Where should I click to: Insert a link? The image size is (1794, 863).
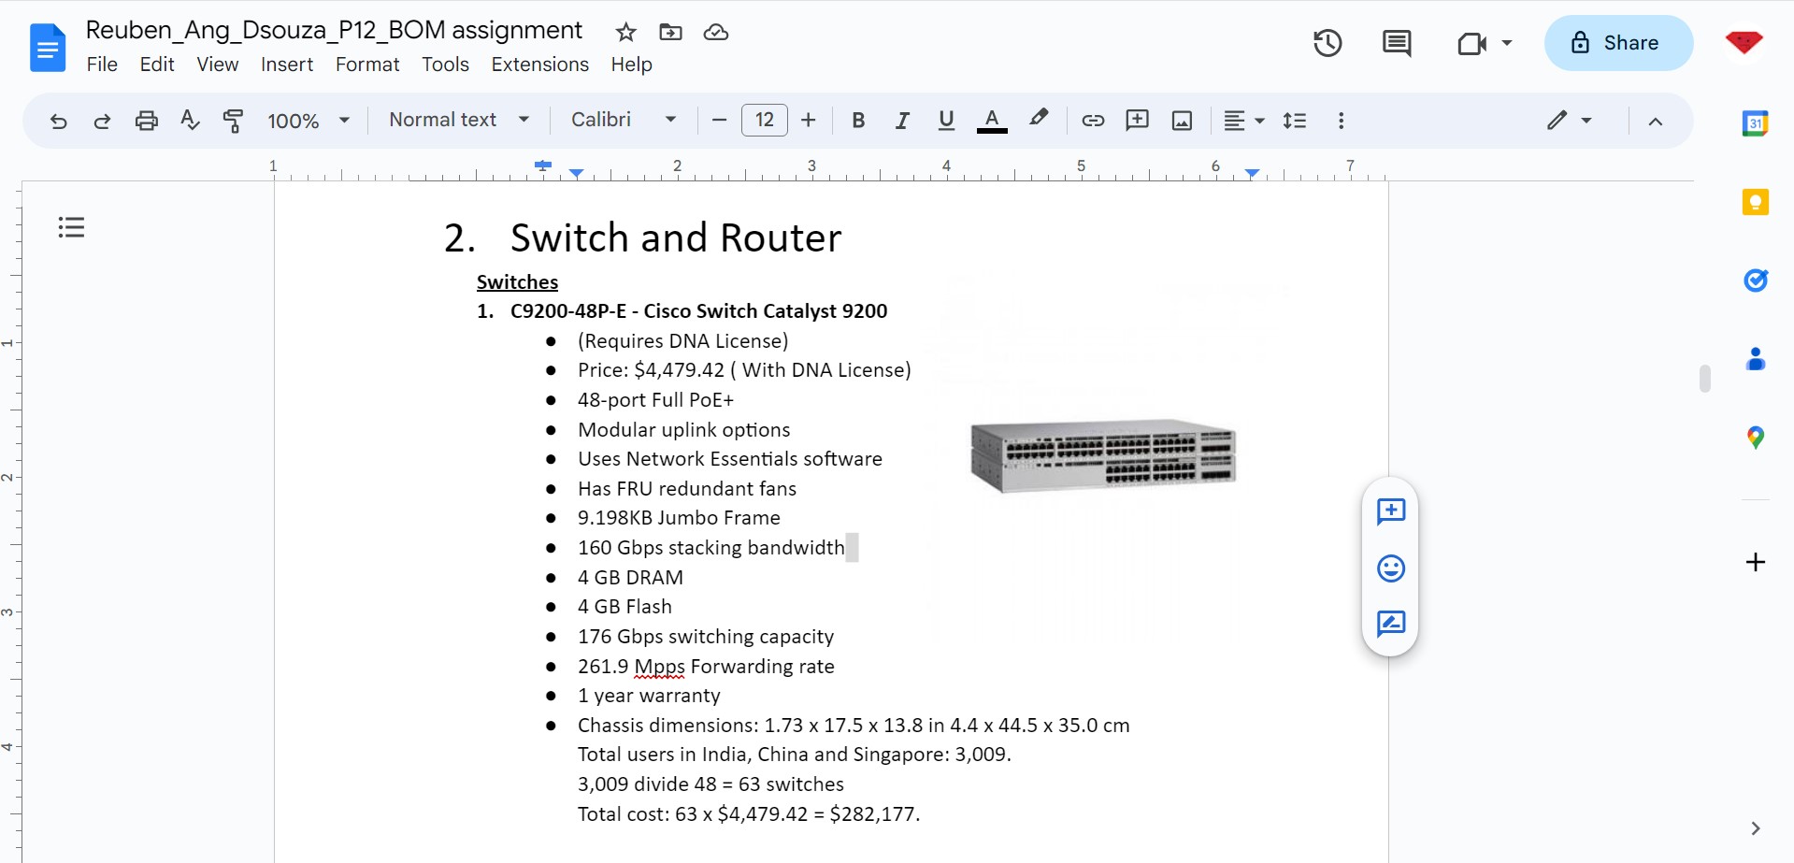1093,121
